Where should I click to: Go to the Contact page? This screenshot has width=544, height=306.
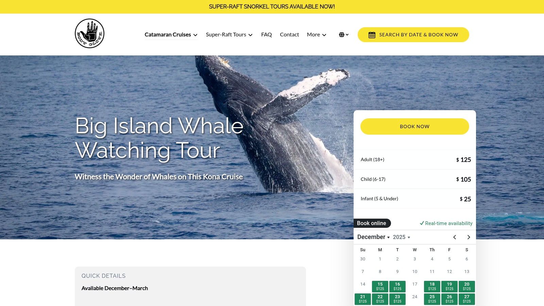coord(289,35)
